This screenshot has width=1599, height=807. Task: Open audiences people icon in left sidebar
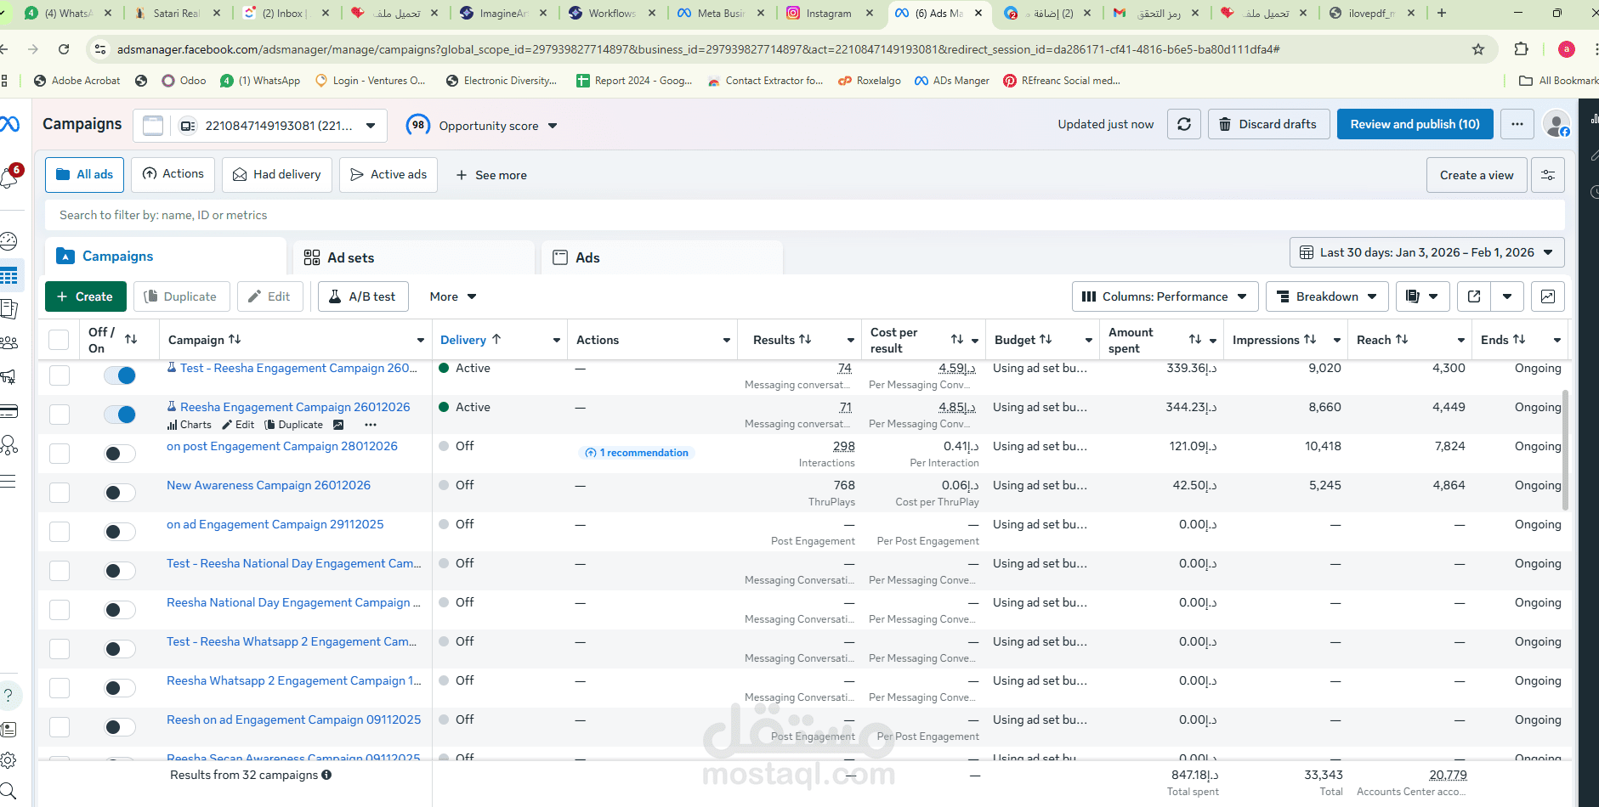click(9, 342)
